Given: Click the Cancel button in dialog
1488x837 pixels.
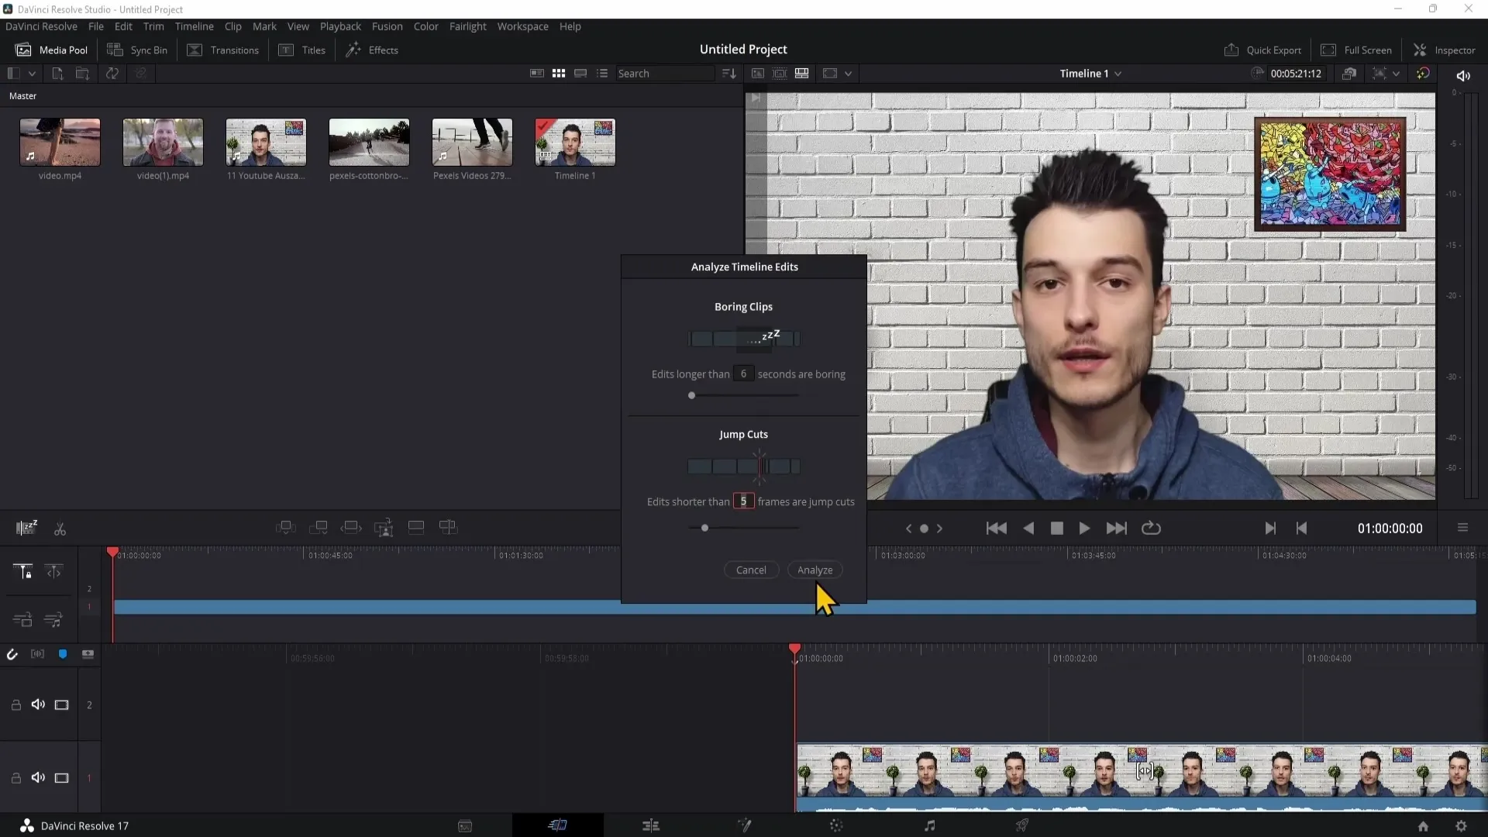Looking at the screenshot, I should click(x=751, y=570).
